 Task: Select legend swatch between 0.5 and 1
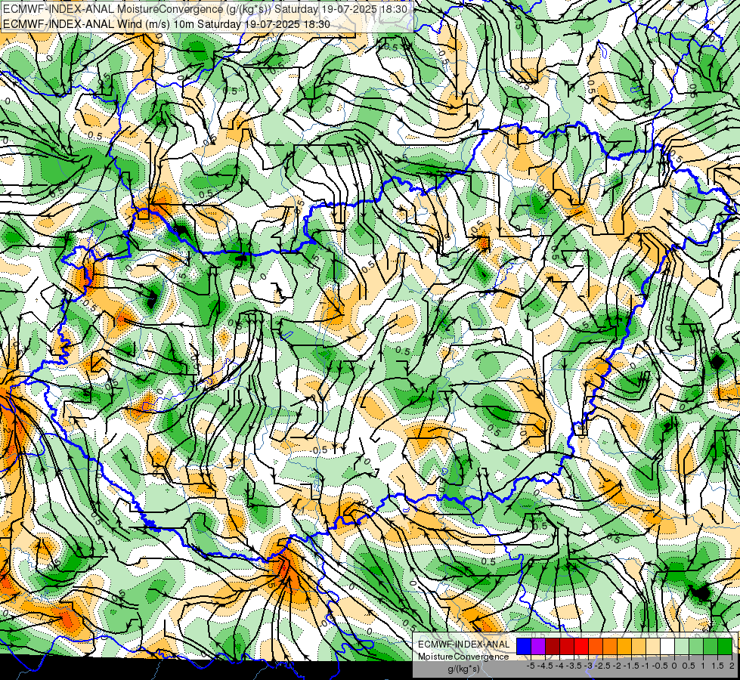pyautogui.click(x=696, y=646)
